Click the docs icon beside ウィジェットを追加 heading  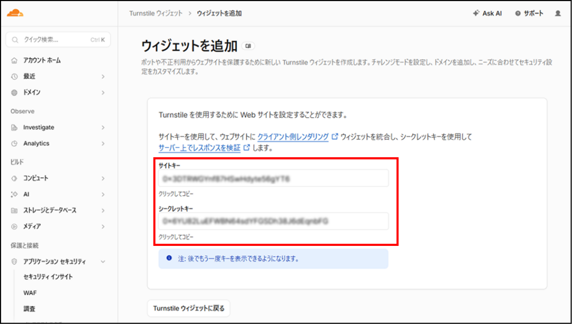coord(249,46)
